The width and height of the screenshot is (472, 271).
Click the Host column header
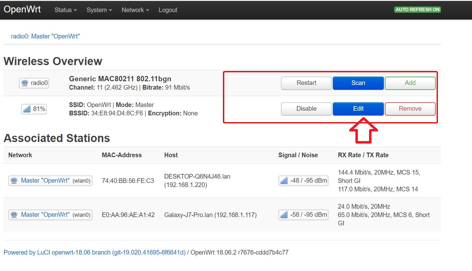click(x=171, y=155)
